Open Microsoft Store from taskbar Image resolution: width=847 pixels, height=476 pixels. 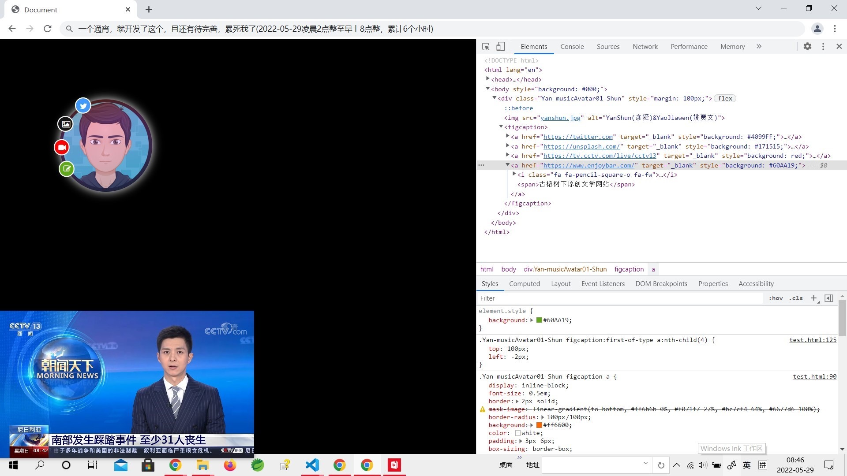(148, 465)
